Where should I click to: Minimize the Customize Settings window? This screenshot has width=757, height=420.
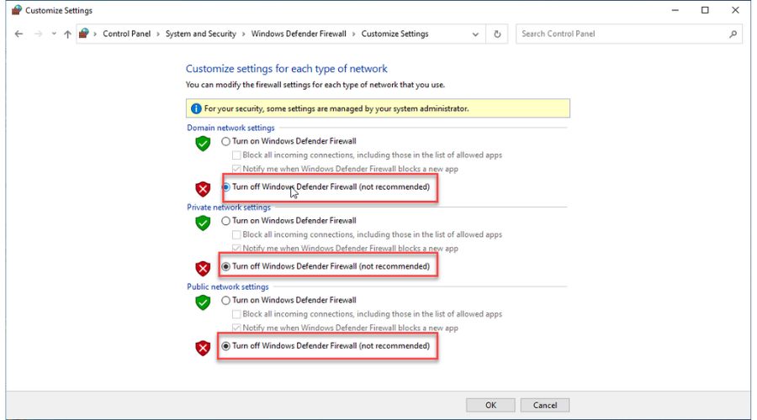(675, 10)
